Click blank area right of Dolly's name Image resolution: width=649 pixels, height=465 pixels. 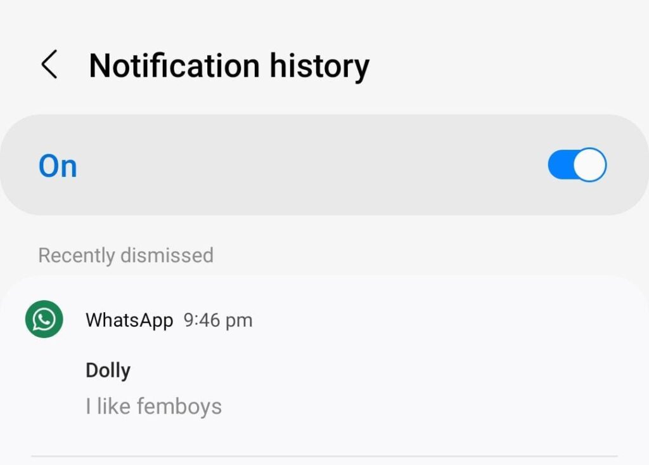tap(380, 370)
